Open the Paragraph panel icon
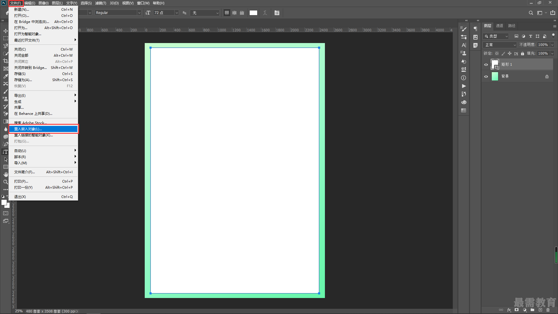The image size is (558, 314). [x=475, y=29]
